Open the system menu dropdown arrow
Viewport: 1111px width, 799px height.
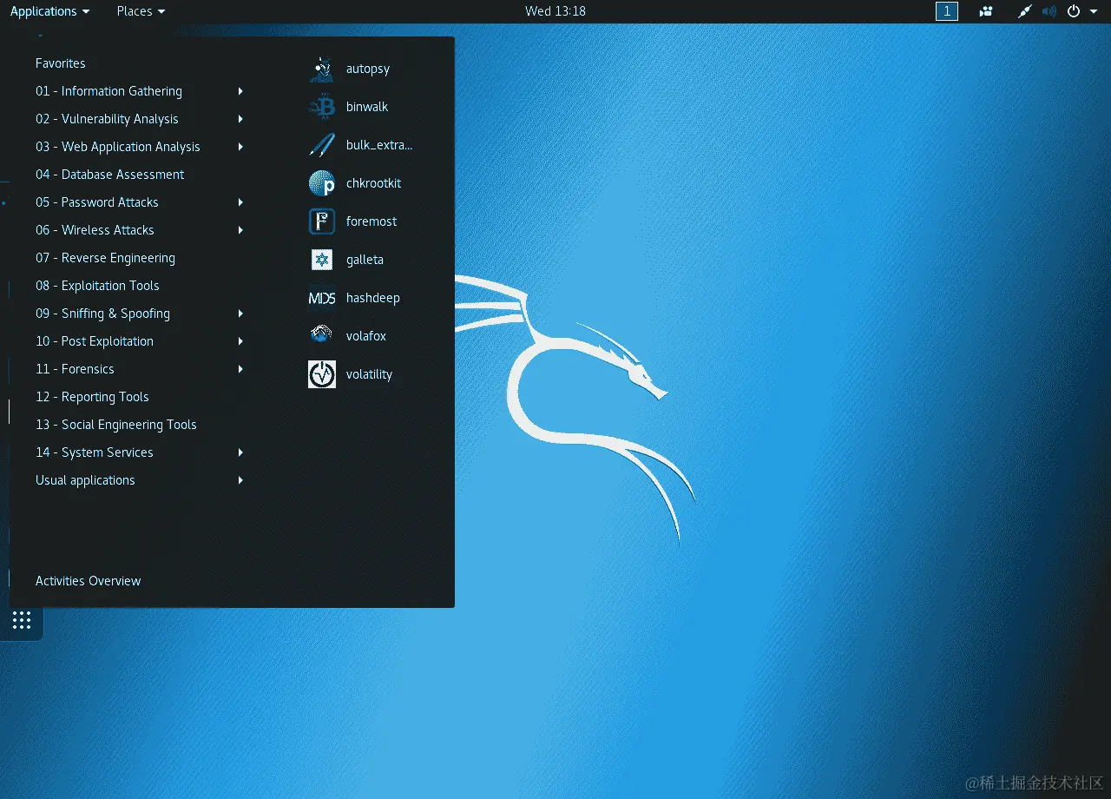coord(1094,11)
